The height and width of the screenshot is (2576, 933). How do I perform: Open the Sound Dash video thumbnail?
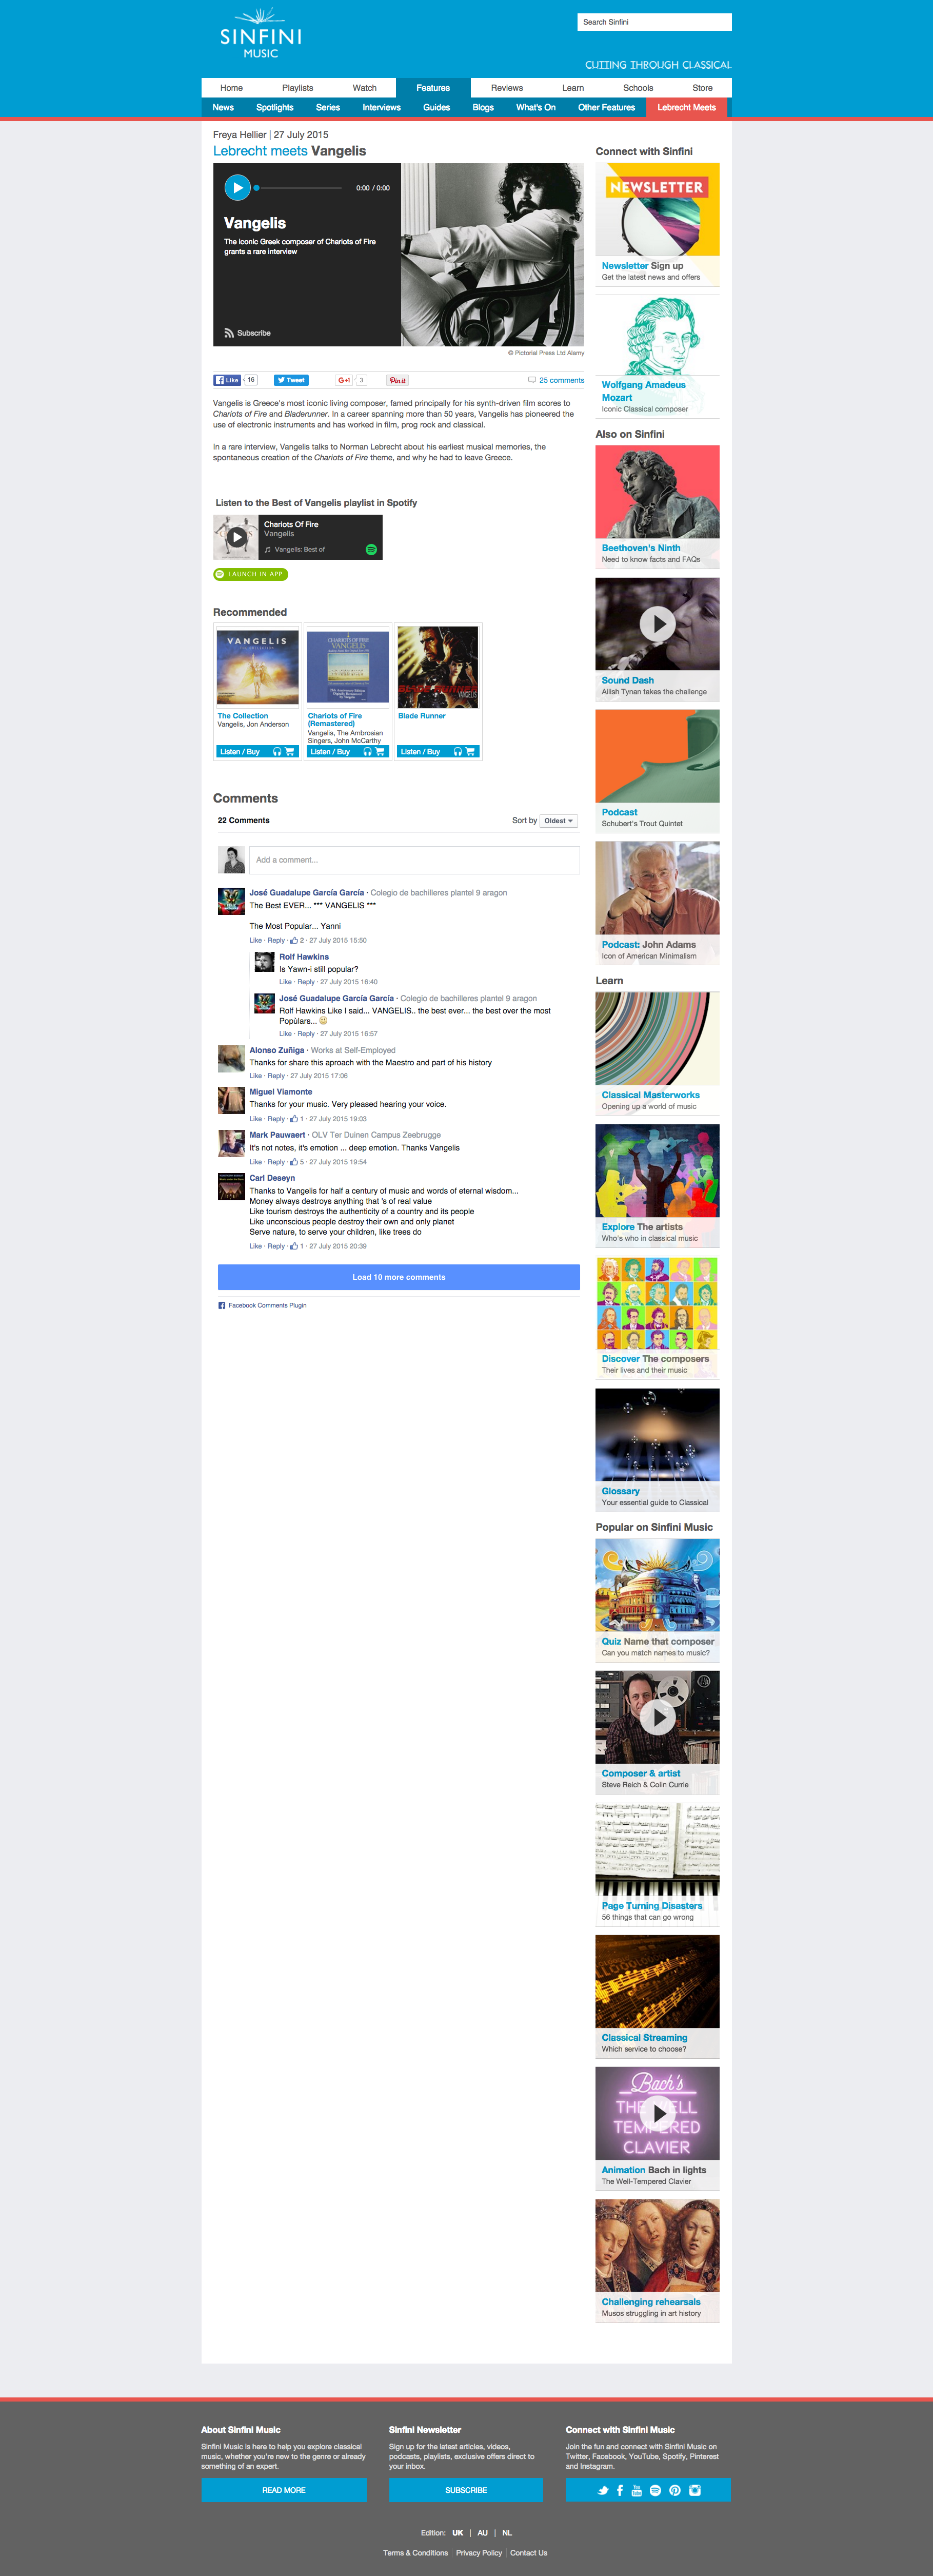(x=657, y=624)
